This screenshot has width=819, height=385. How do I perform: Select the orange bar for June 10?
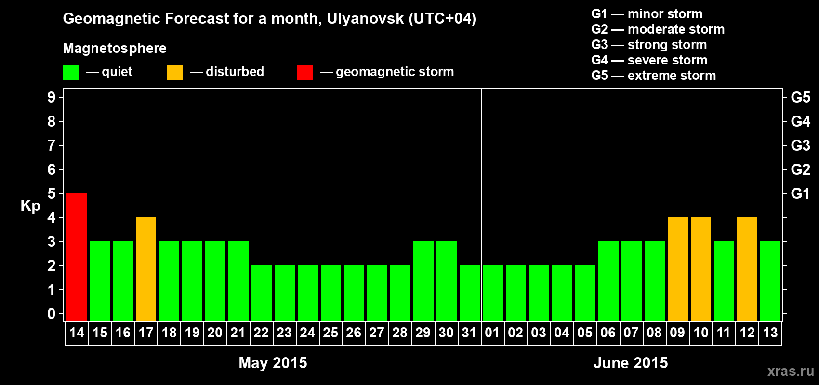tap(701, 269)
